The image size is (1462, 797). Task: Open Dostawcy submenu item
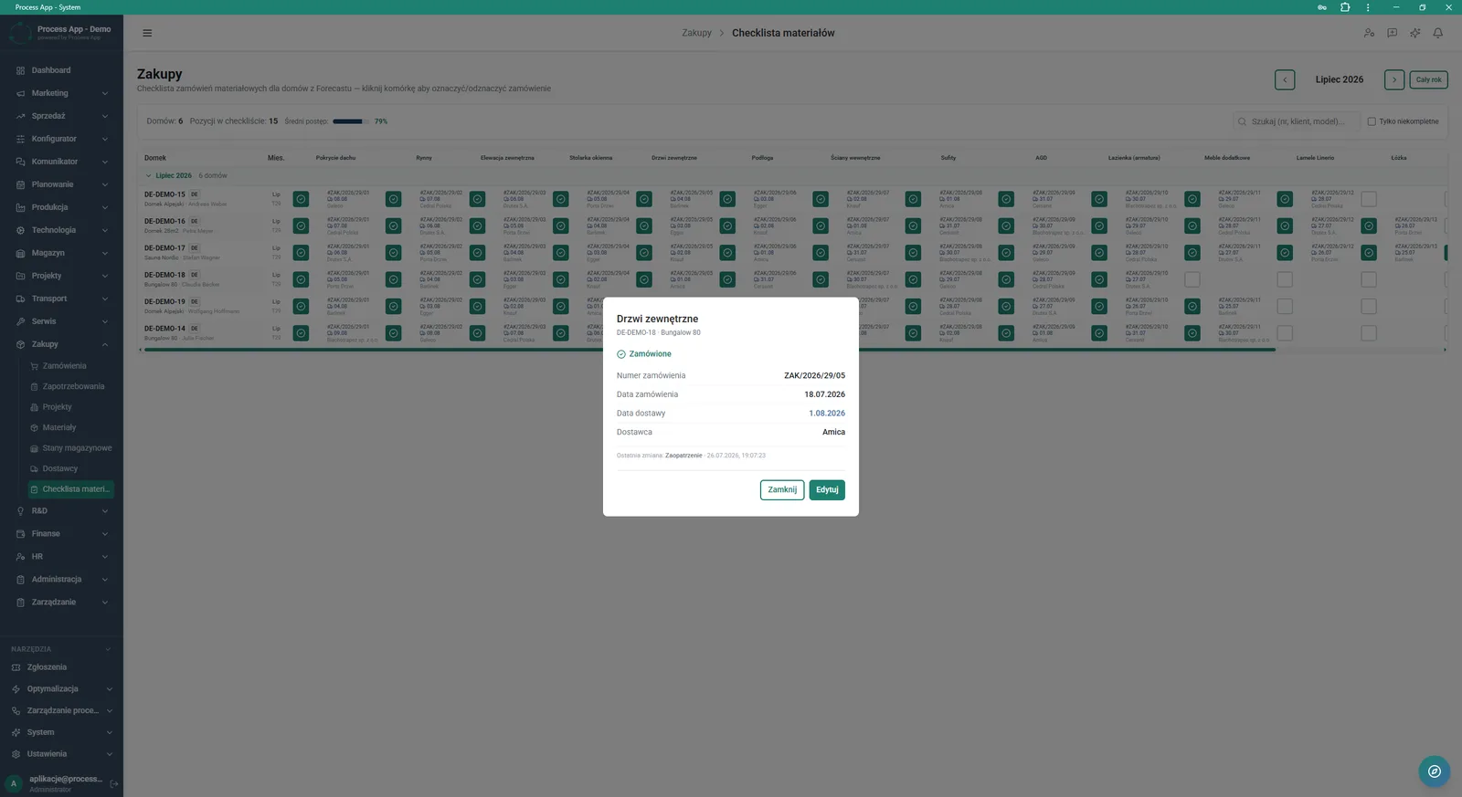click(70, 468)
